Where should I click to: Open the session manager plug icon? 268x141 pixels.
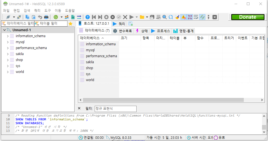[8, 17]
